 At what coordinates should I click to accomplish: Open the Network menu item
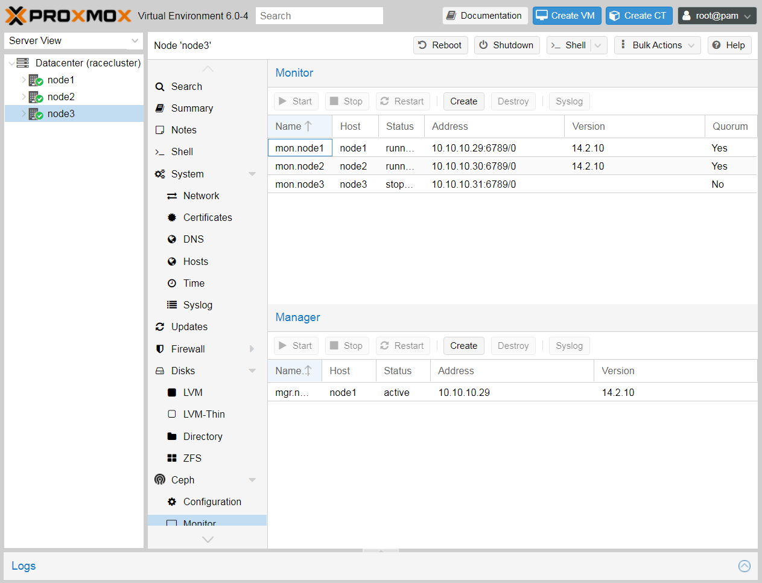point(208,196)
